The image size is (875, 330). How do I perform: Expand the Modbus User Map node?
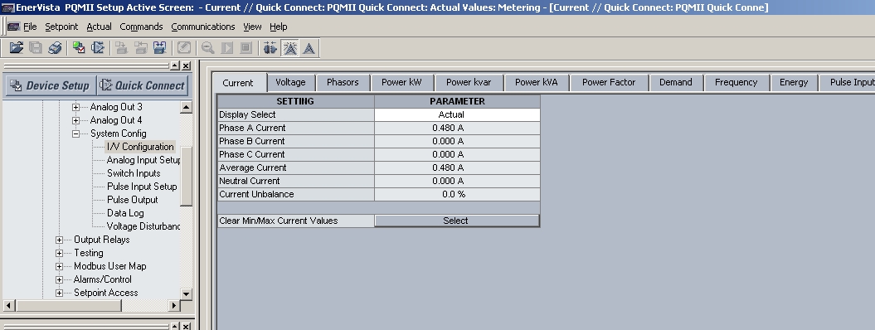(x=59, y=266)
